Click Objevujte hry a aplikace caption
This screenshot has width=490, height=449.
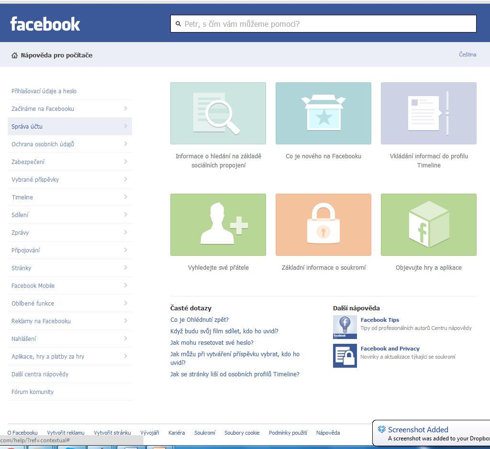pos(429,268)
